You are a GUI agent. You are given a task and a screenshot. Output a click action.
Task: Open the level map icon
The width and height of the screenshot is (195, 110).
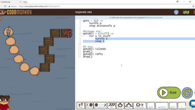[x=186, y=12]
